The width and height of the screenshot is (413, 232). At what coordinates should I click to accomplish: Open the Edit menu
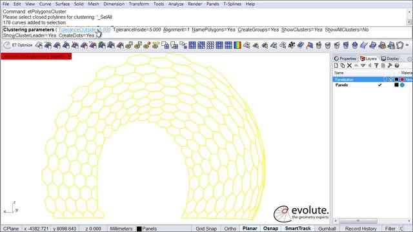pyautogui.click(x=17, y=4)
